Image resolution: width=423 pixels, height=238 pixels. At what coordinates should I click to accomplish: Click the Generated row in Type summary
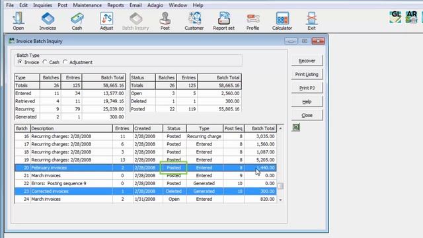pyautogui.click(x=70, y=117)
